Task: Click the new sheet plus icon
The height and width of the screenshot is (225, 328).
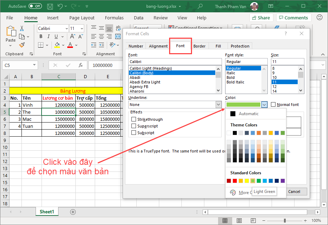Action: click(x=73, y=212)
